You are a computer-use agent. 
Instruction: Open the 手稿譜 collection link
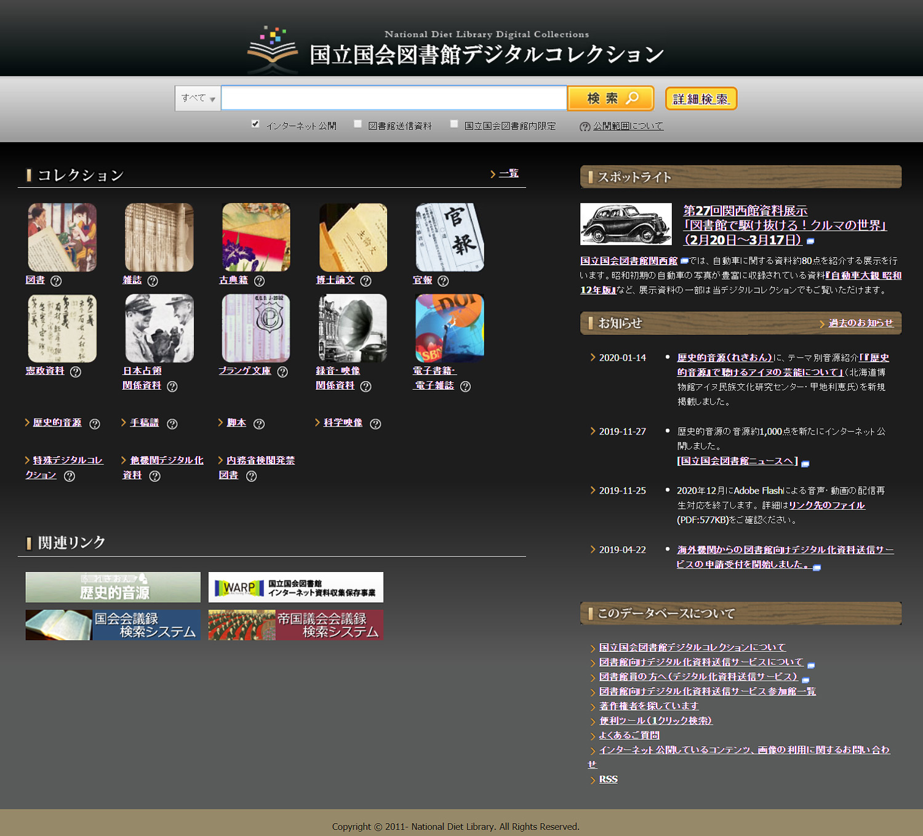(145, 422)
